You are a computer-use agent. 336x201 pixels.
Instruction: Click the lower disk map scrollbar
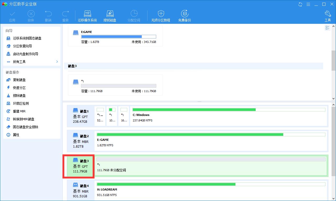[334, 141]
